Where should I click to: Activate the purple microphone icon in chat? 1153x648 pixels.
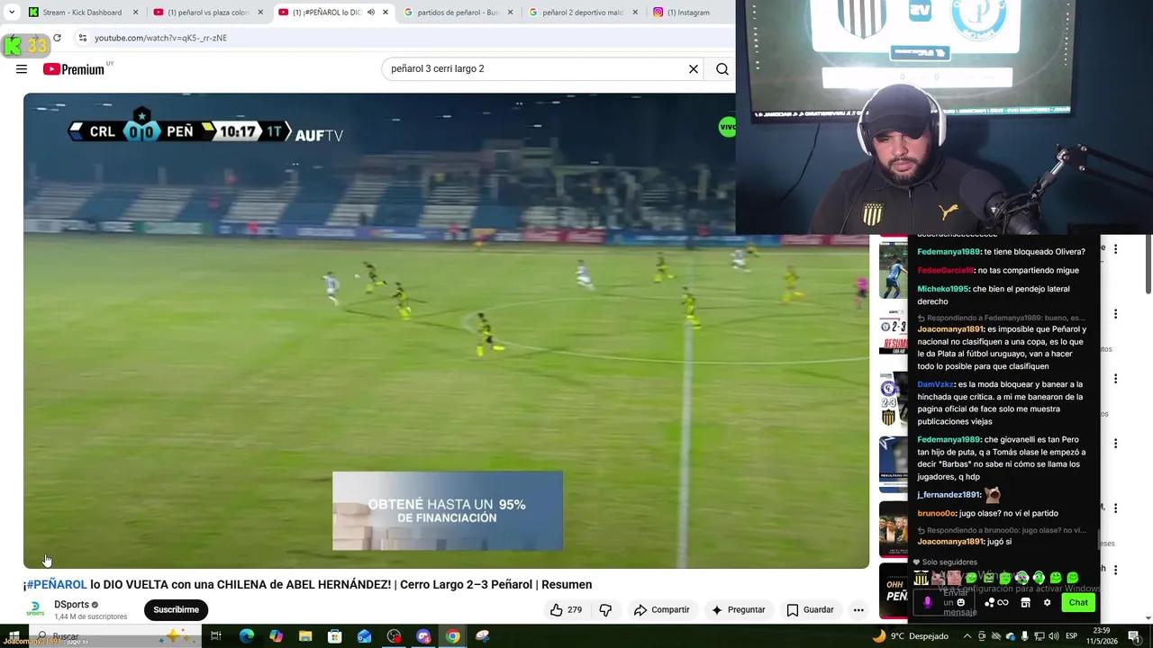(x=928, y=602)
